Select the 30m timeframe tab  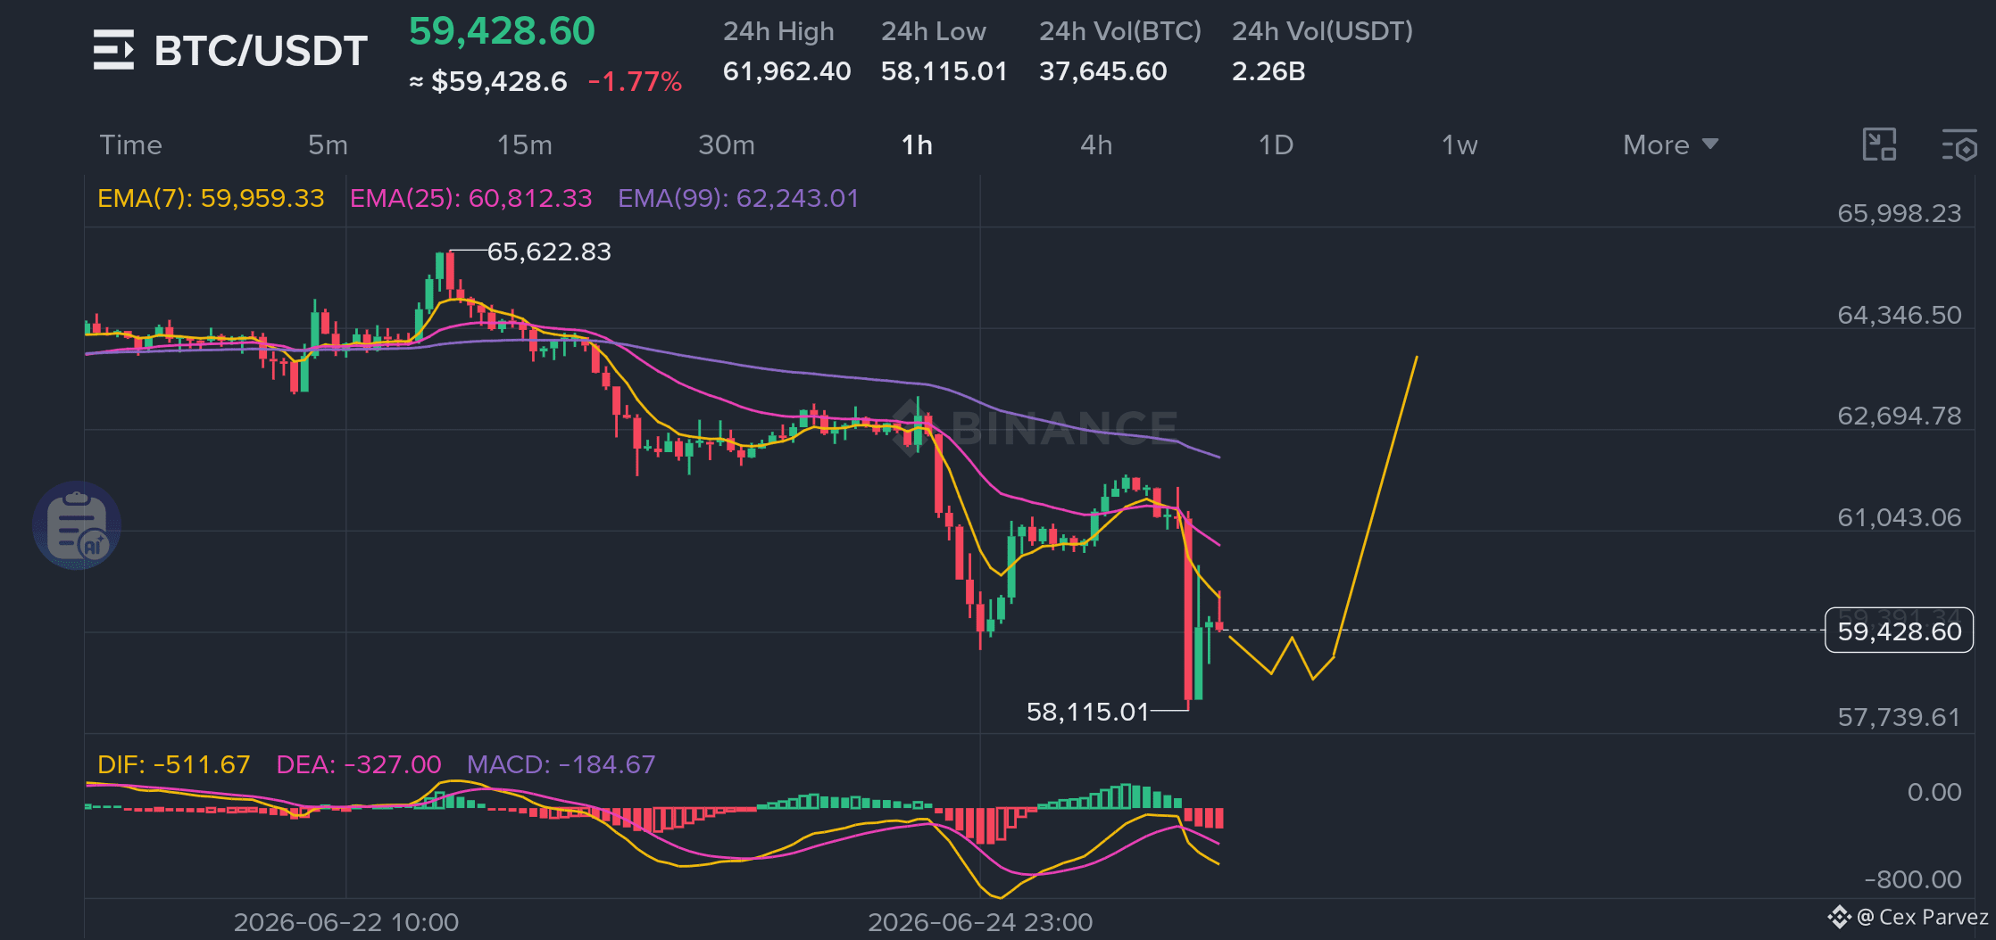(726, 144)
